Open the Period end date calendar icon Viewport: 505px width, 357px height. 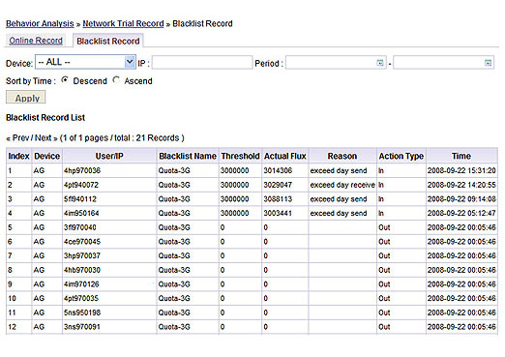point(489,63)
